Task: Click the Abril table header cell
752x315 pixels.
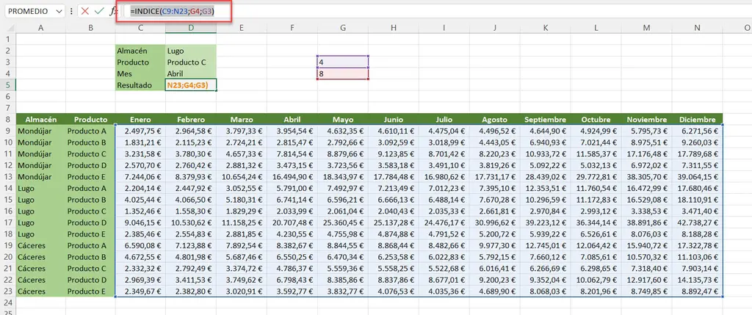Action: [292, 120]
